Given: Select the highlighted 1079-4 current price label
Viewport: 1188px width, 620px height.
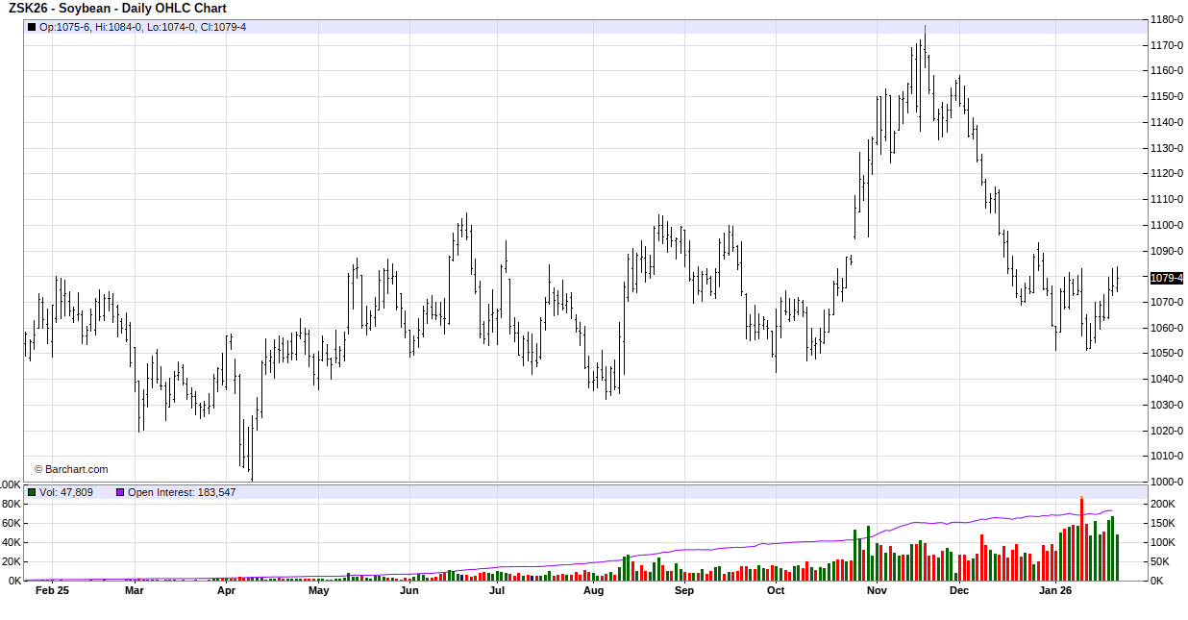Looking at the screenshot, I should 1166,278.
